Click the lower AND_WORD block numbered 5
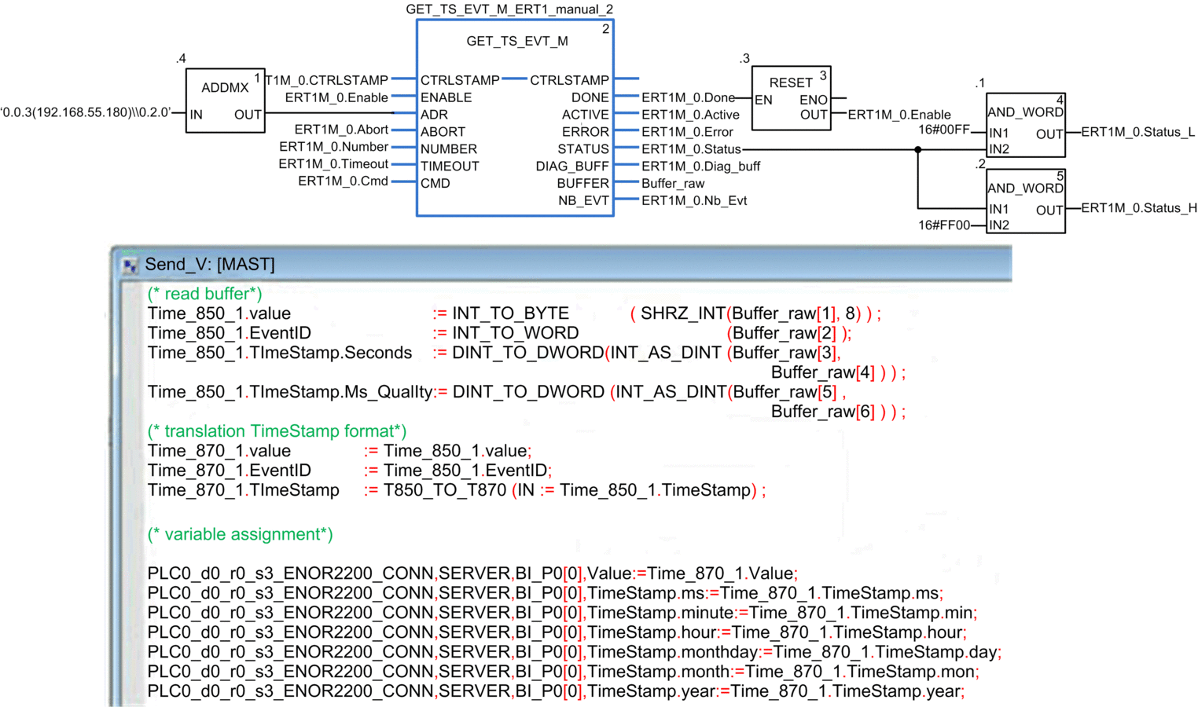The width and height of the screenshot is (1198, 707). pos(1026,201)
